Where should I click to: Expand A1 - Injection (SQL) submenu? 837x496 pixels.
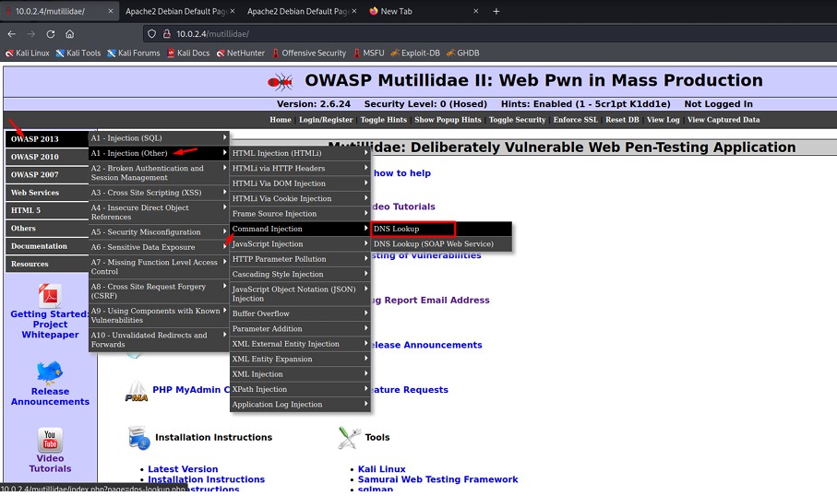[159, 138]
